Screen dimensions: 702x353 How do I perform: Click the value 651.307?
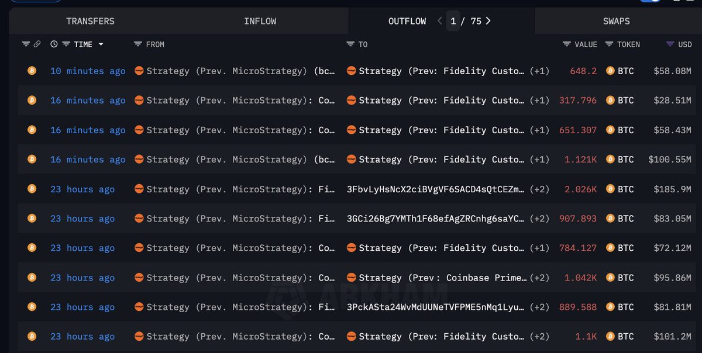click(578, 130)
